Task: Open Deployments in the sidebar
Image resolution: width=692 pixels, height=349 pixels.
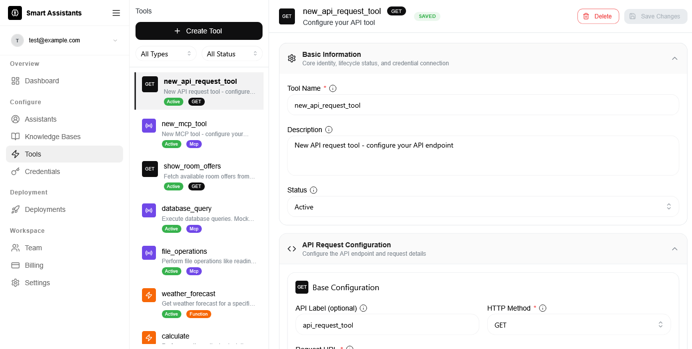Action: pos(64,209)
